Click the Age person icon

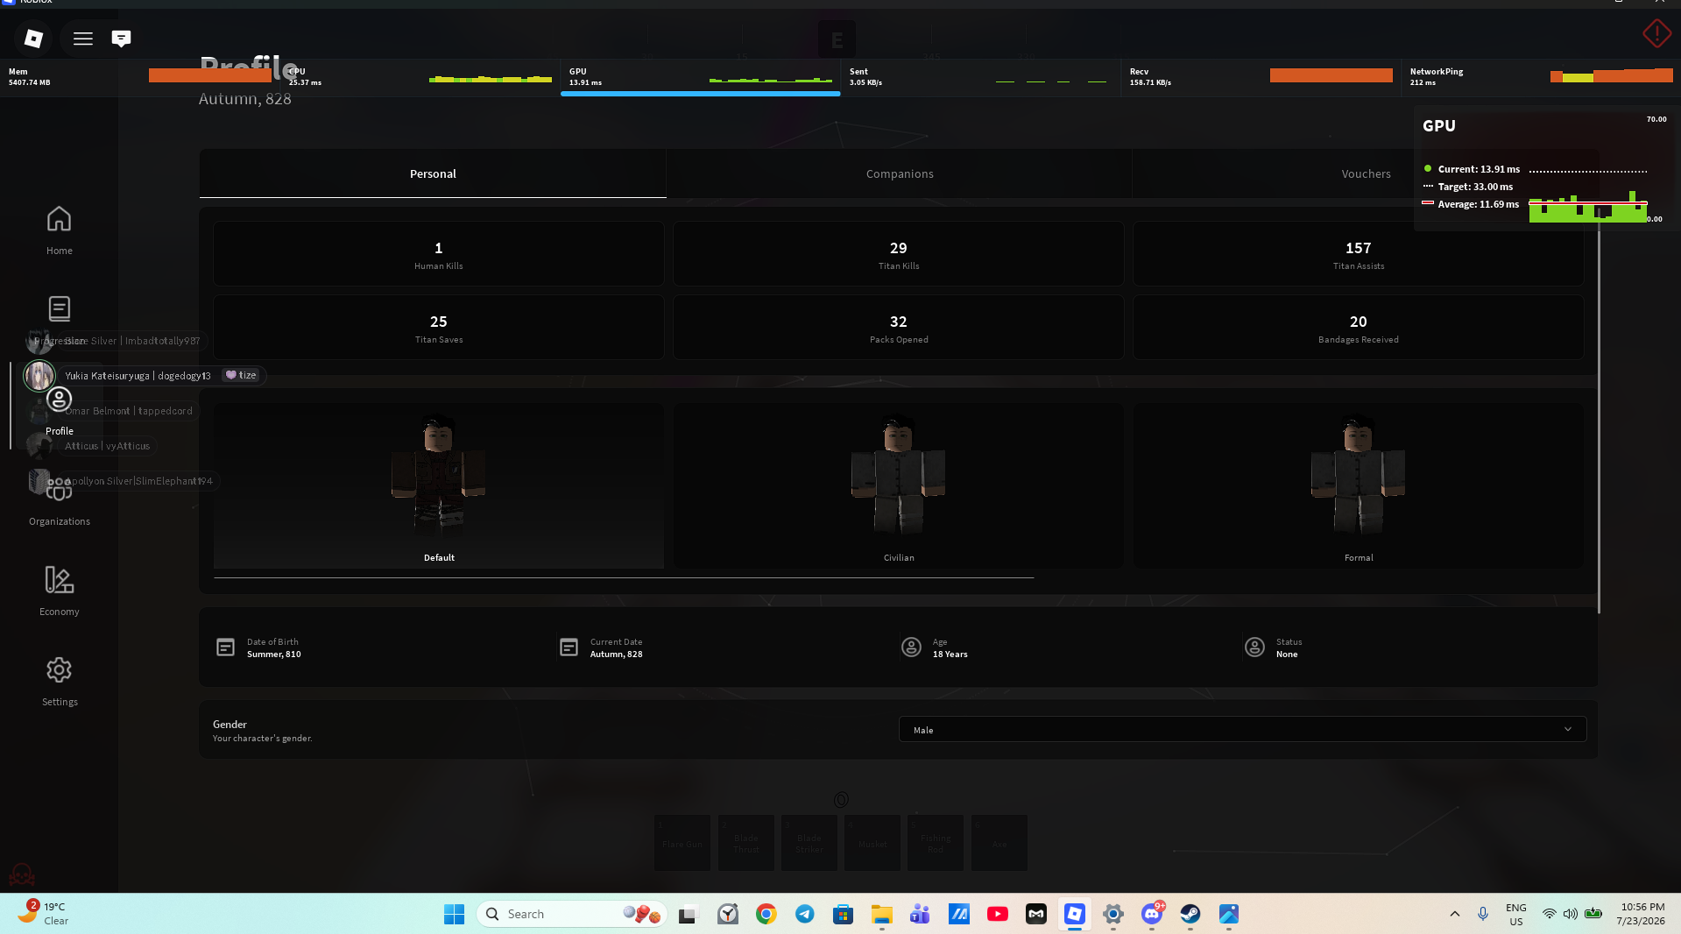click(911, 647)
